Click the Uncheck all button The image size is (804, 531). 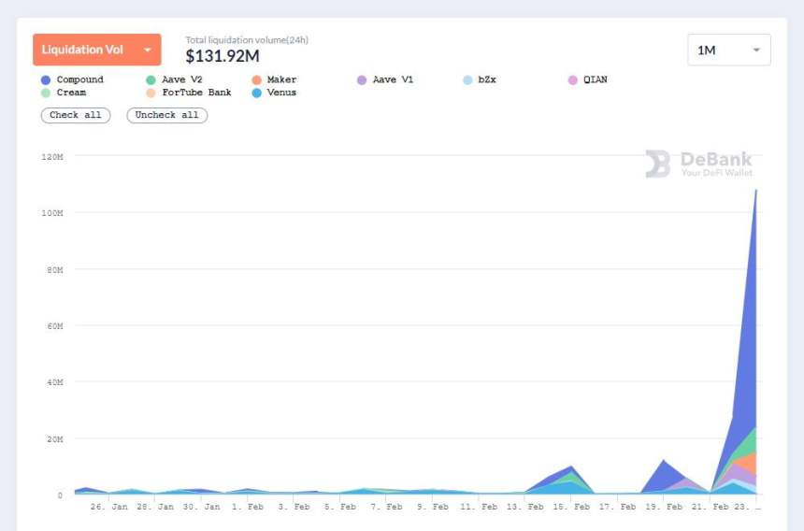[167, 115]
